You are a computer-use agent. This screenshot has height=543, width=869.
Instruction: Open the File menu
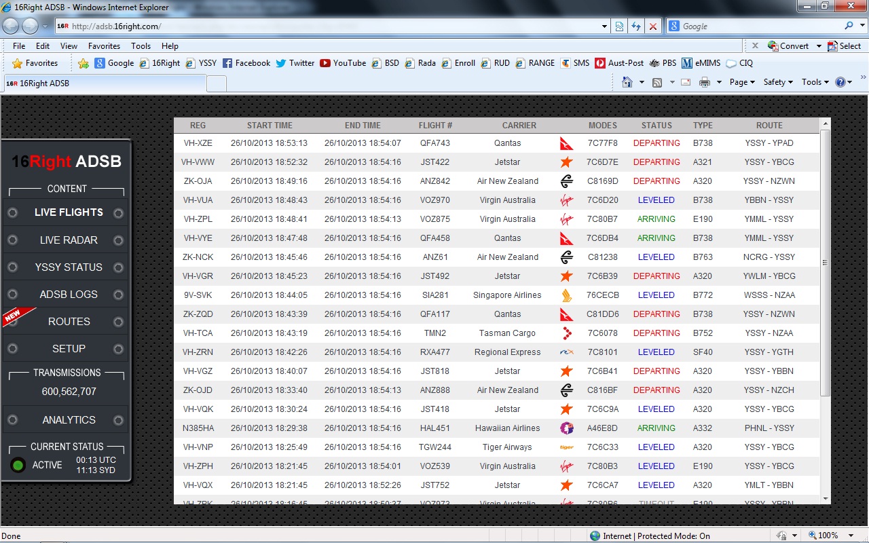tap(19, 46)
